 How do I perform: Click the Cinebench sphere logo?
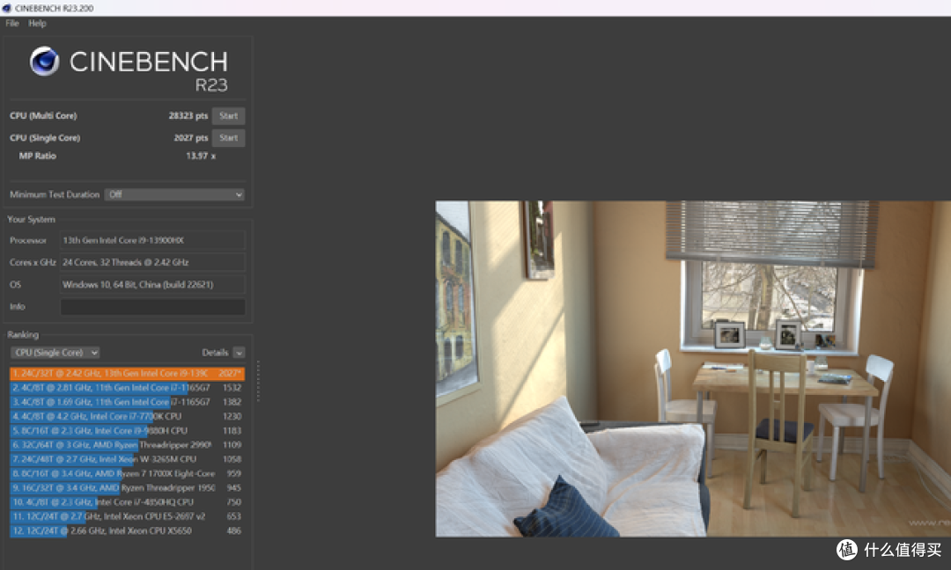click(45, 62)
